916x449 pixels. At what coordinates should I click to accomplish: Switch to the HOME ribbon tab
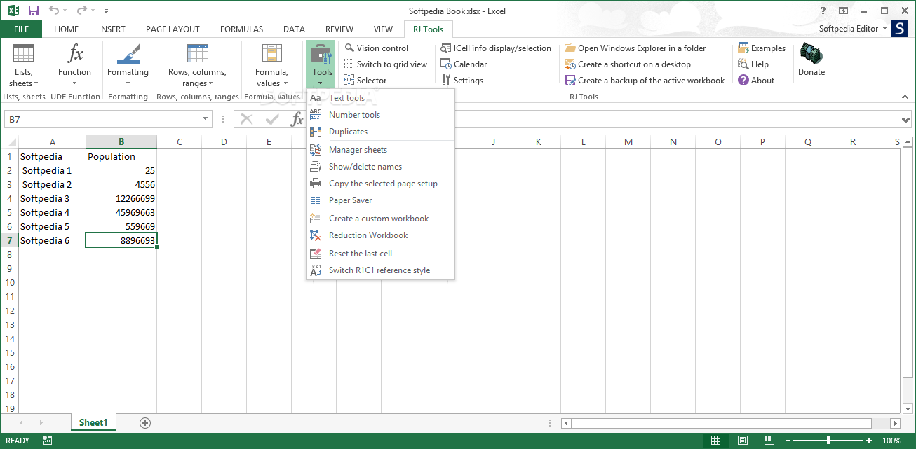point(66,29)
